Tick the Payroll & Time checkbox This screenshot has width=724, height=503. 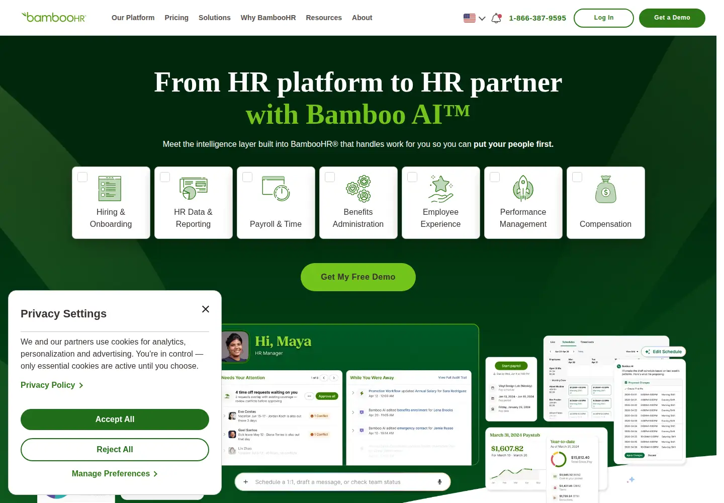pyautogui.click(x=247, y=177)
